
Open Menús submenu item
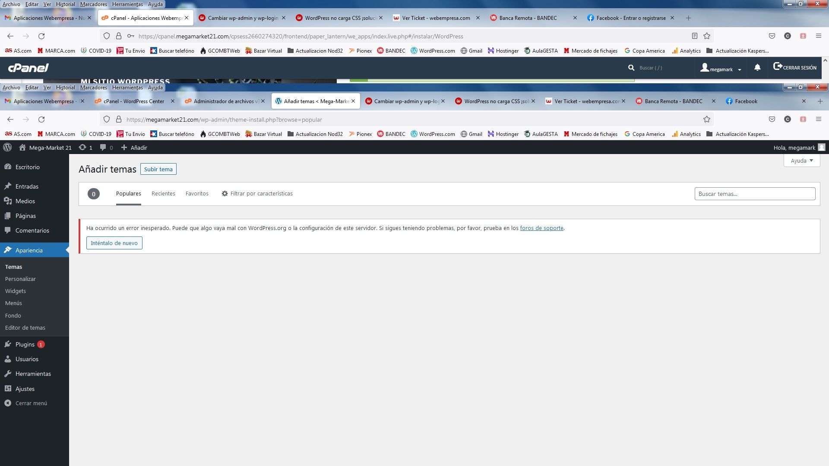click(13, 303)
